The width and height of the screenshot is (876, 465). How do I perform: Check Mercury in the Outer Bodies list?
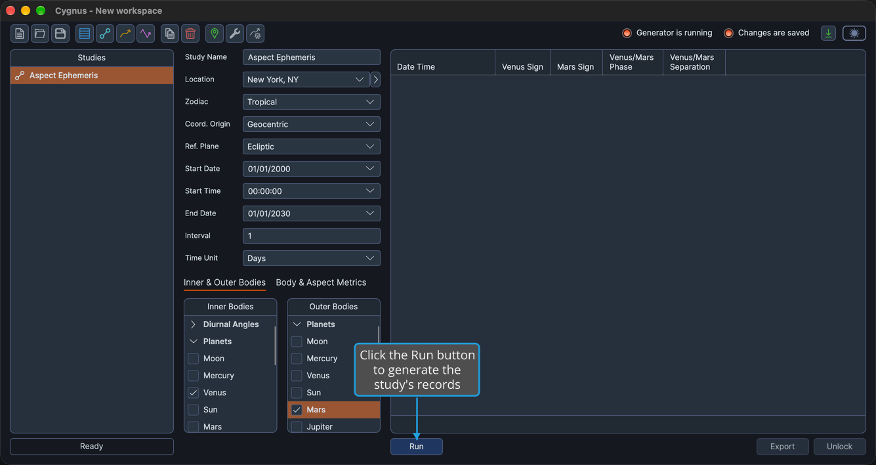(x=297, y=359)
